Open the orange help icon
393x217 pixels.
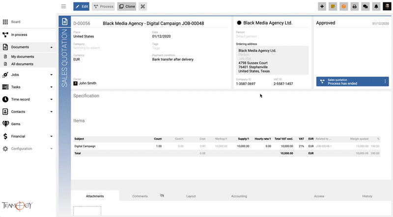[343, 6]
